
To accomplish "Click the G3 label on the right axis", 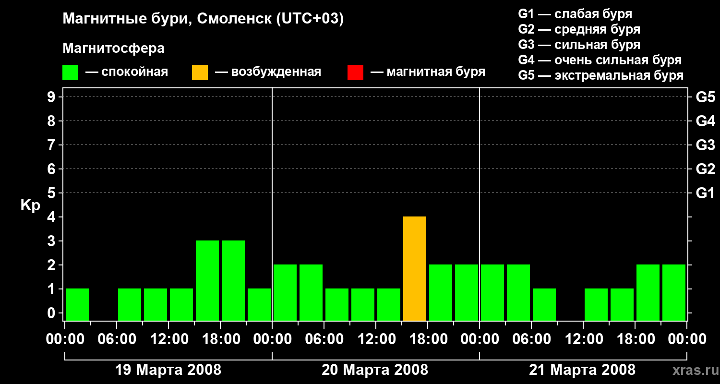I will [x=705, y=145].
